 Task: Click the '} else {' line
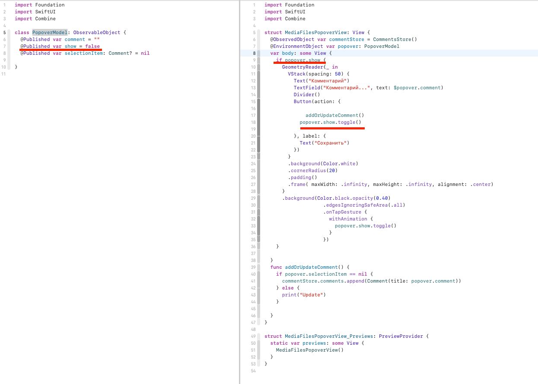(x=288, y=288)
